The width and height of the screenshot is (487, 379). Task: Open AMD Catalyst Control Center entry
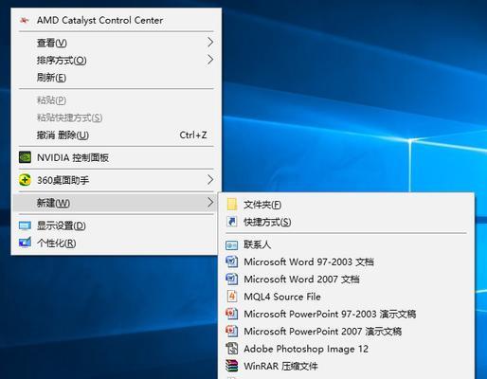[x=117, y=21]
